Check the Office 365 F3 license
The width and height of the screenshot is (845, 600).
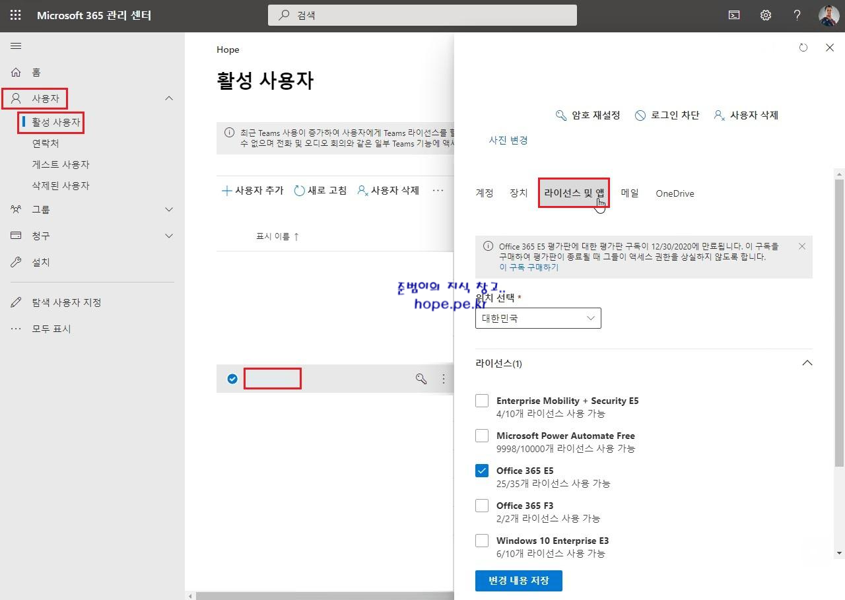click(x=482, y=506)
